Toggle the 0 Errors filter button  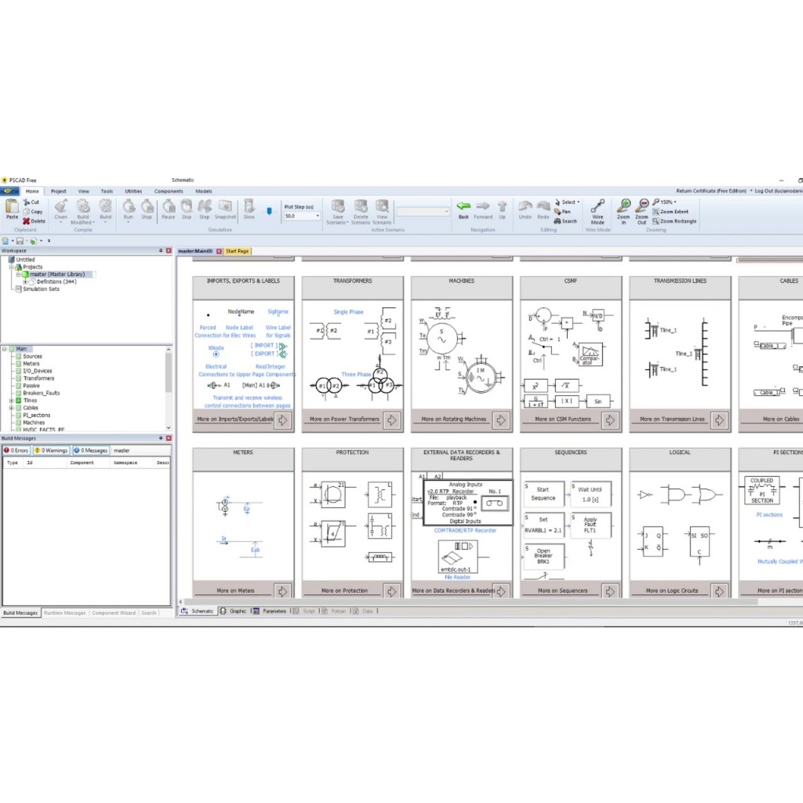(x=16, y=450)
